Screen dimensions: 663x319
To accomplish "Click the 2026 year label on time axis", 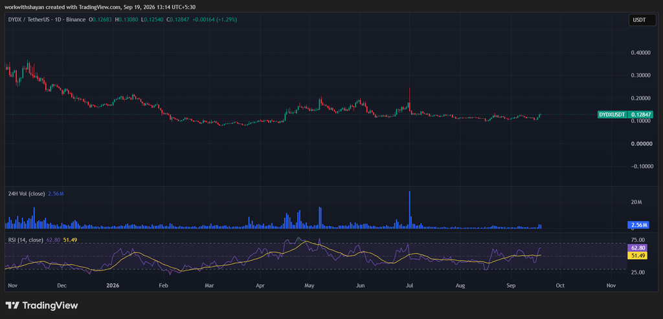I will click(x=113, y=285).
